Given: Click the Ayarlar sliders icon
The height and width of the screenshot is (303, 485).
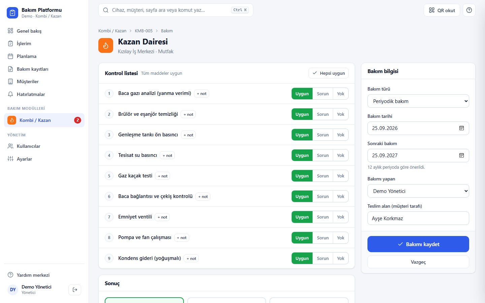Looking at the screenshot, I should click(10, 159).
